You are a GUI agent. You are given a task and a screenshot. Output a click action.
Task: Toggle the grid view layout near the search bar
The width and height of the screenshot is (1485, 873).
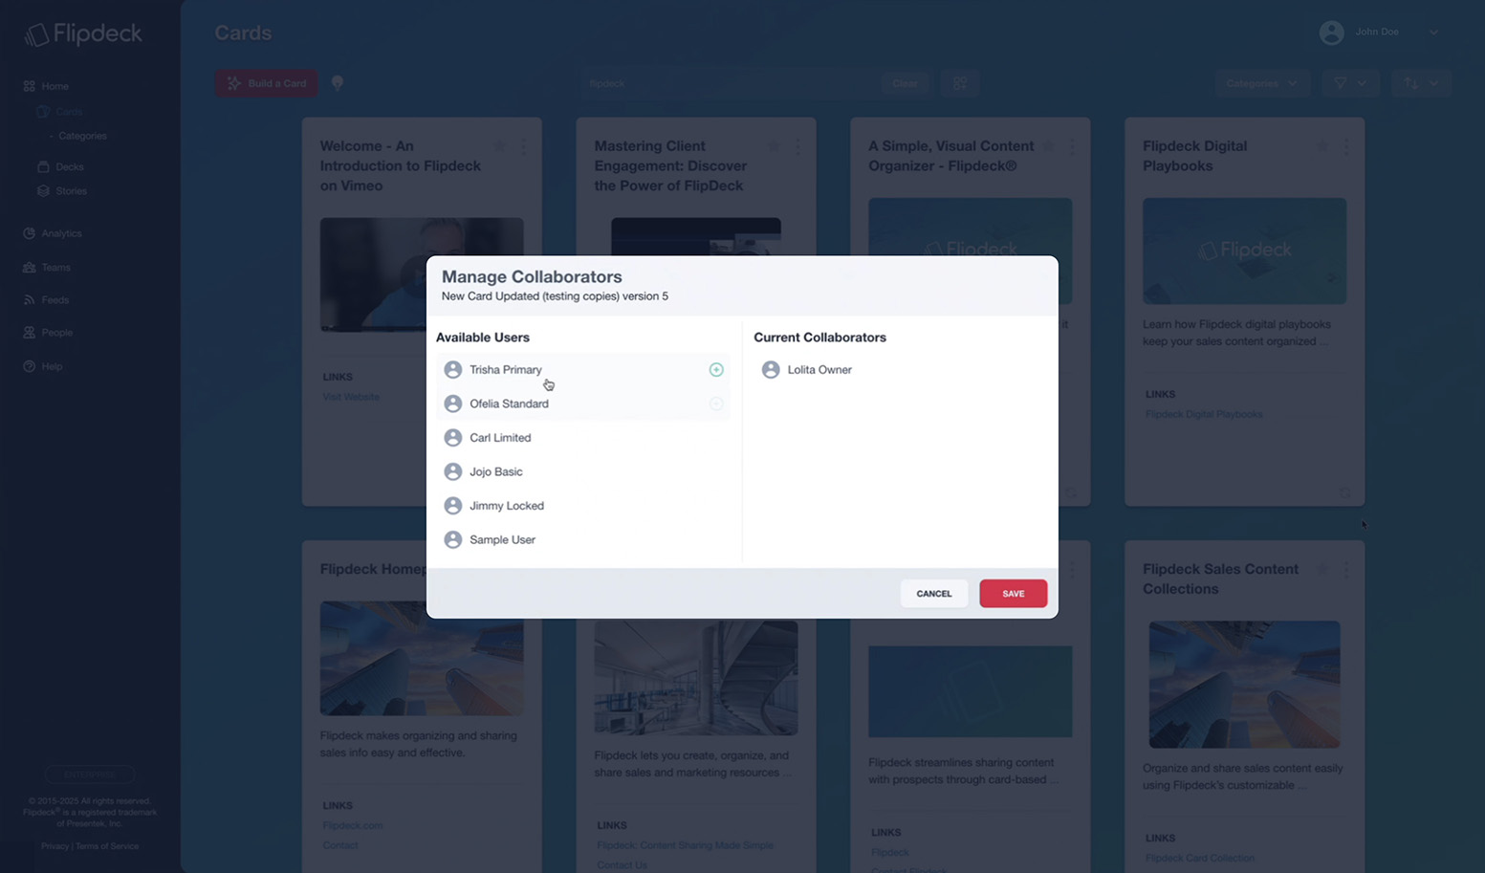(959, 83)
